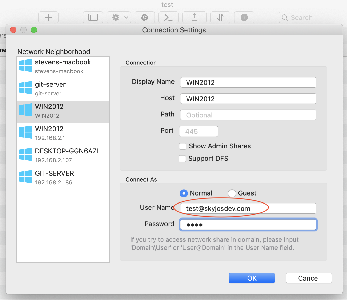Screen dimensions: 347x300
Task: Select stevens-macbook in Network Neighborhood
Action: (x=63, y=66)
